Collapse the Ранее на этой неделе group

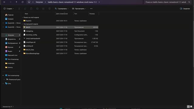point(22,18)
